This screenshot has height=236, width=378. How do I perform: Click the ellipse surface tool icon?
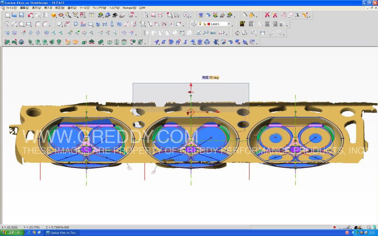pyautogui.click(x=90, y=24)
